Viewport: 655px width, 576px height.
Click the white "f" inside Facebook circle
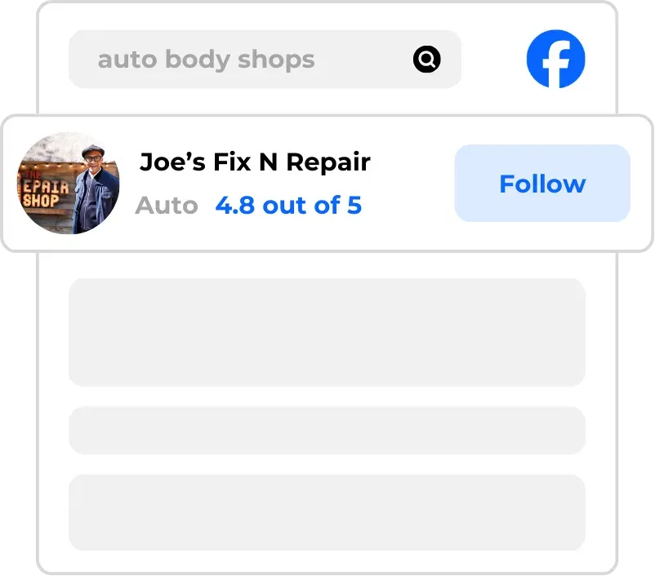(556, 64)
